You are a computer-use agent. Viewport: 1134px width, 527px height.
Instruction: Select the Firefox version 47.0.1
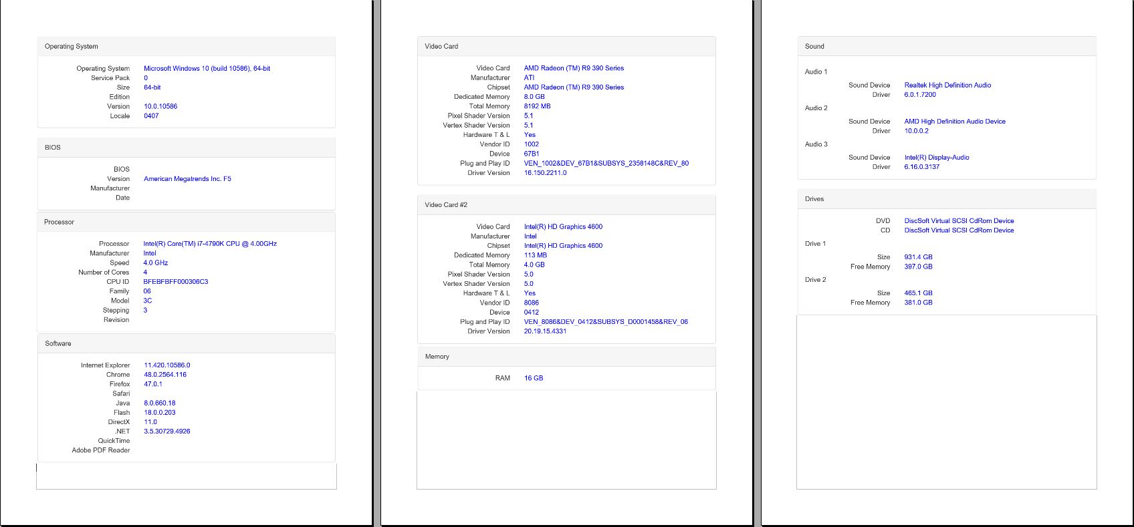click(x=153, y=384)
